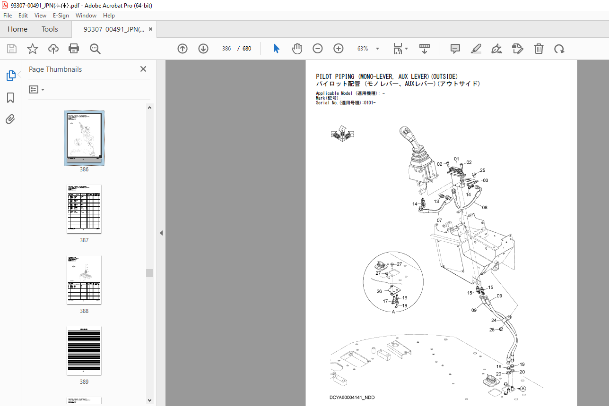Go to next page with down arrow
This screenshot has height=406, width=609.
(x=203, y=49)
